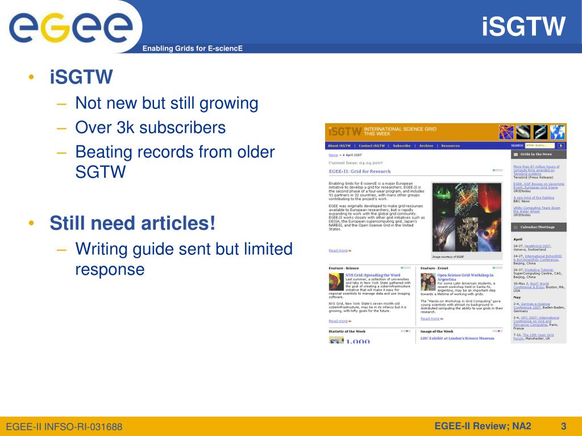Open the Subscribe menu item
582x436 pixels.
(x=402, y=146)
